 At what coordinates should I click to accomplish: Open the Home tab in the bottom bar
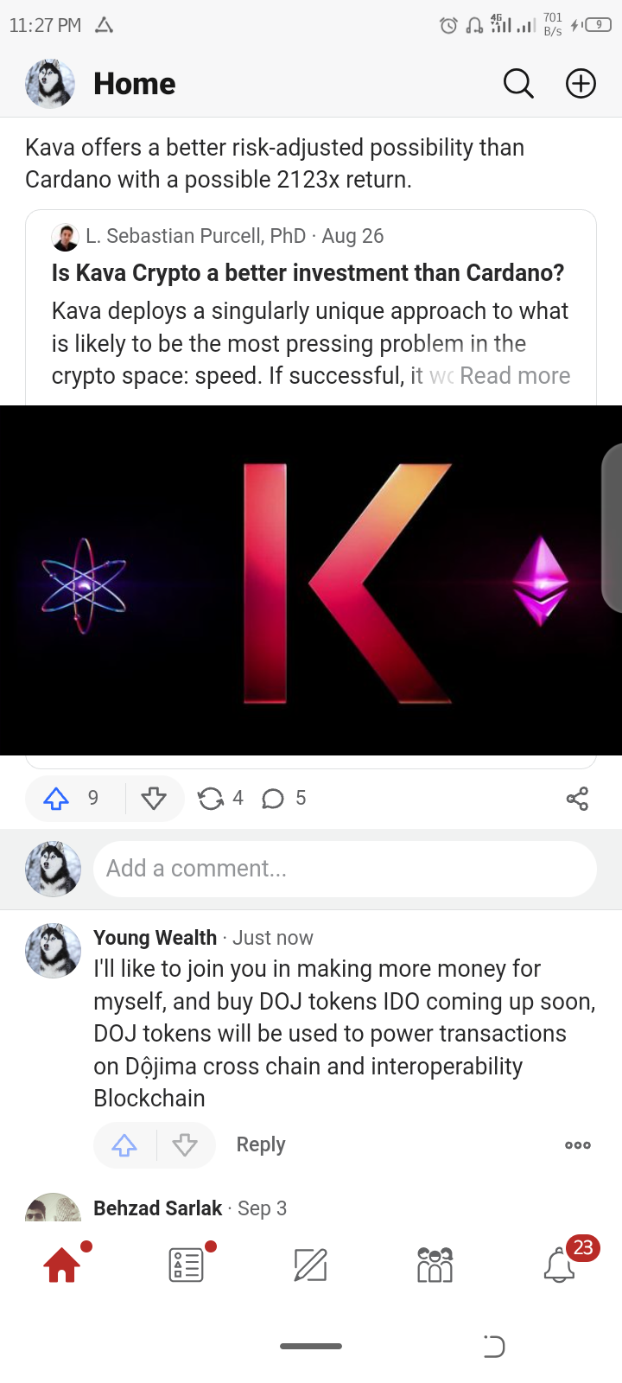[62, 1265]
